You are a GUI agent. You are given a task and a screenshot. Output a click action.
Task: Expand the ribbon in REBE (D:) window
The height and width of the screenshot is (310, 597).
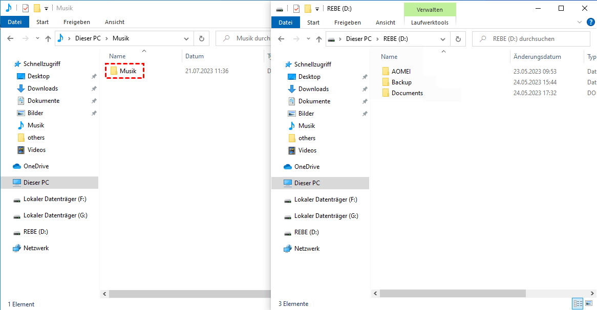tap(580, 22)
